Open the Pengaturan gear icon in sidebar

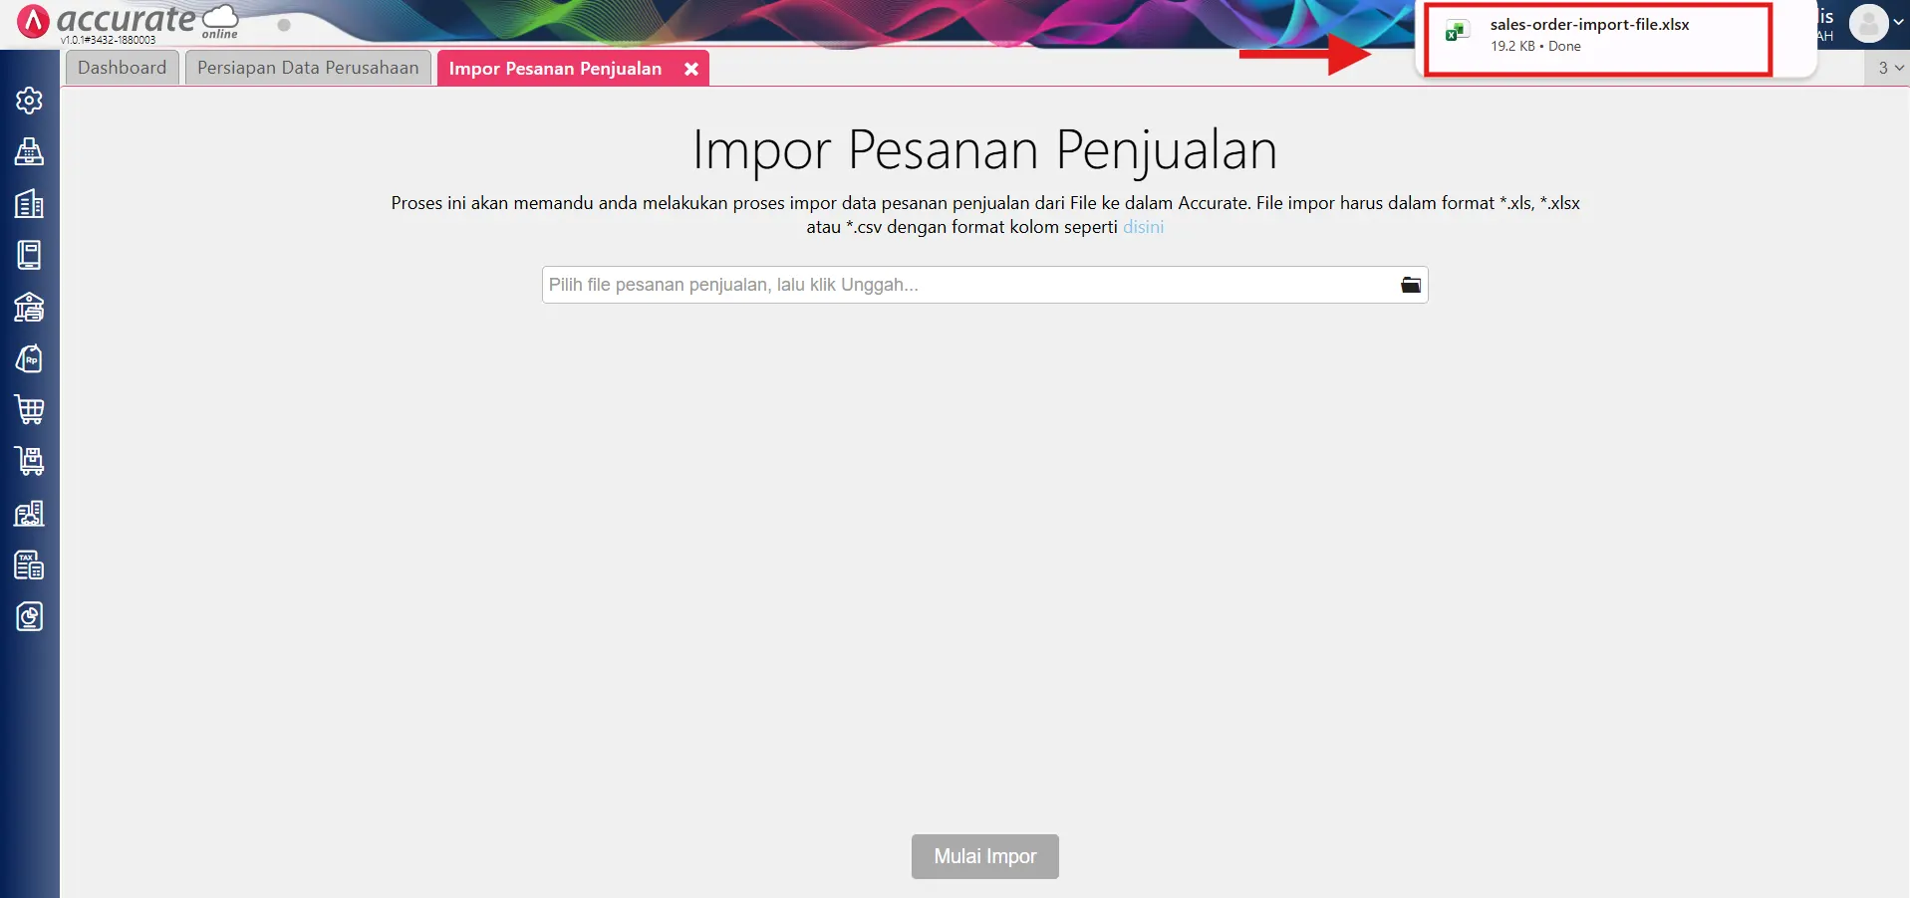coord(30,100)
